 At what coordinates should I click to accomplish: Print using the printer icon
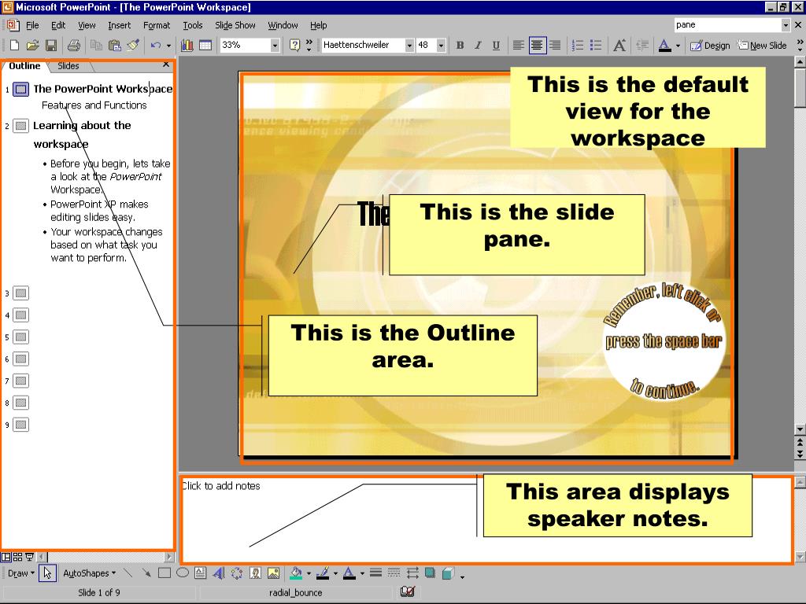73,45
